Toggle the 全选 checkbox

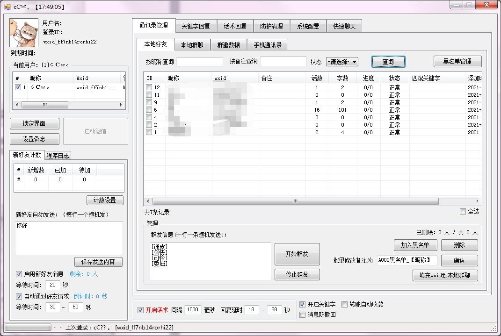click(463, 211)
